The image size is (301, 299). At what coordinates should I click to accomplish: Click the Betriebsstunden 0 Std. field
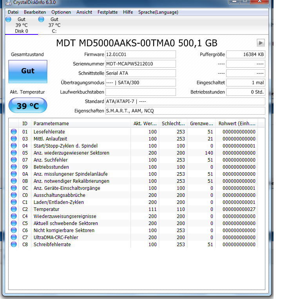245,92
